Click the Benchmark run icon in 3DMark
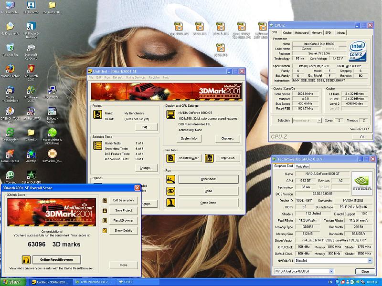This screenshot has height=286, width=382. pos(170,179)
